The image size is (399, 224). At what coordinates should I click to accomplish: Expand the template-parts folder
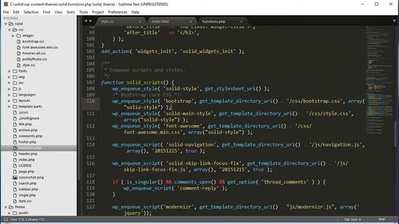(9, 106)
